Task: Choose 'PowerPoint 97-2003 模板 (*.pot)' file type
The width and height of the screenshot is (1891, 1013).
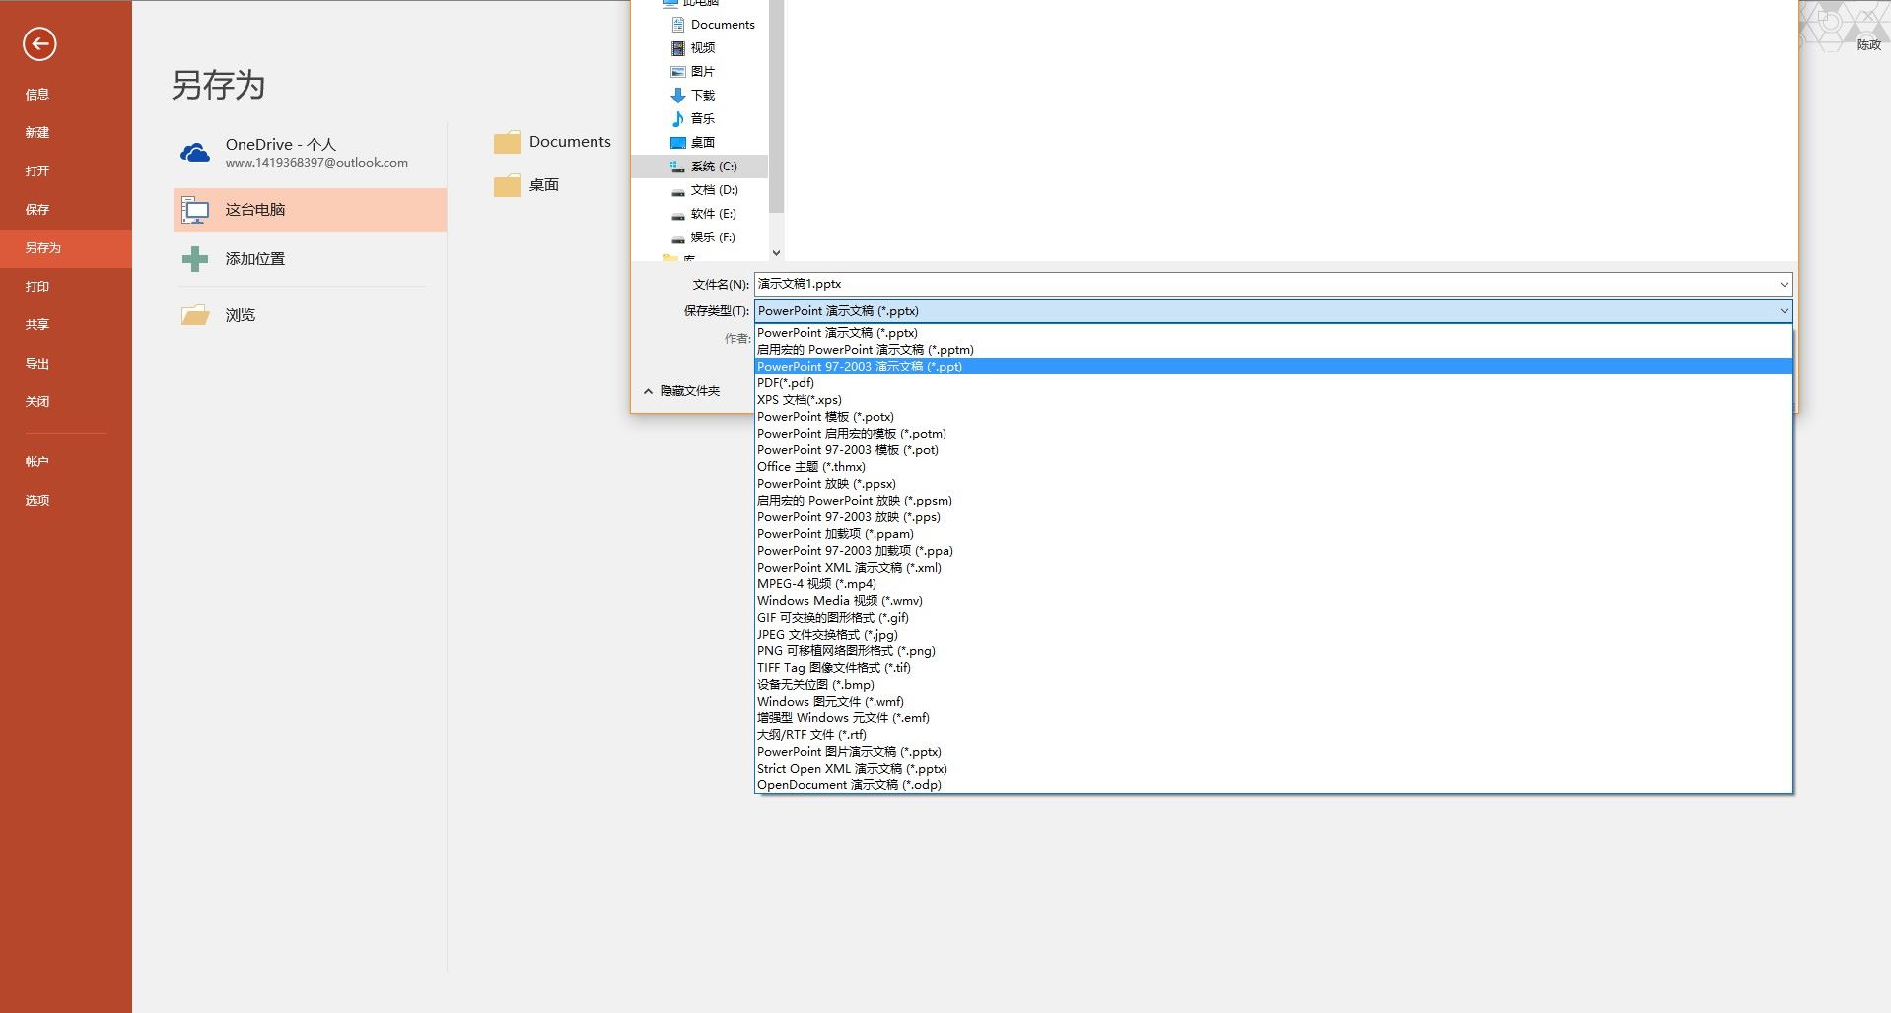Action: coord(1273,450)
